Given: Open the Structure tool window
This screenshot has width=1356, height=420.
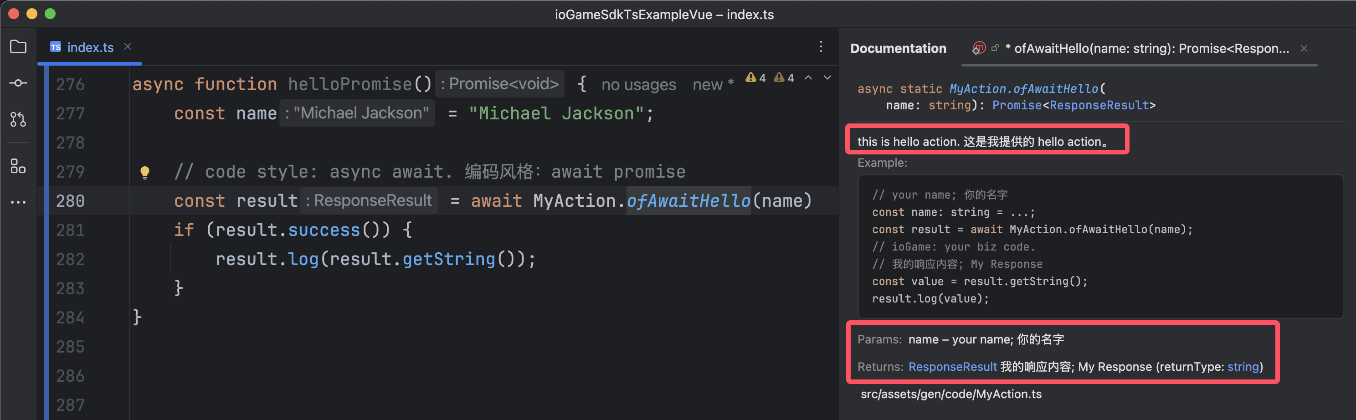Looking at the screenshot, I should tap(18, 166).
